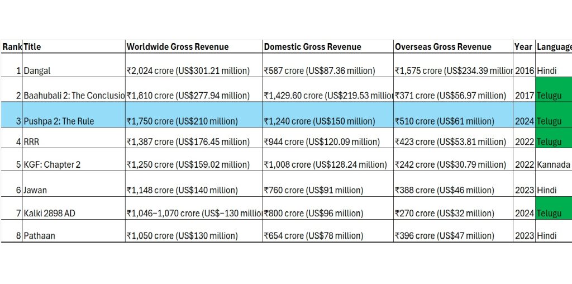Select the Pushpa 2: The Rule title cell

tap(74, 115)
